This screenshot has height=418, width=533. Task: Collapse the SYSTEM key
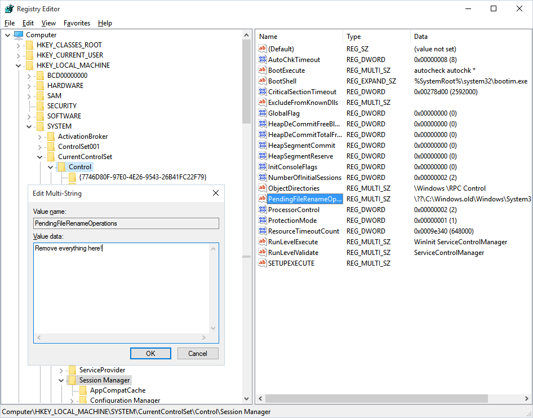point(29,126)
